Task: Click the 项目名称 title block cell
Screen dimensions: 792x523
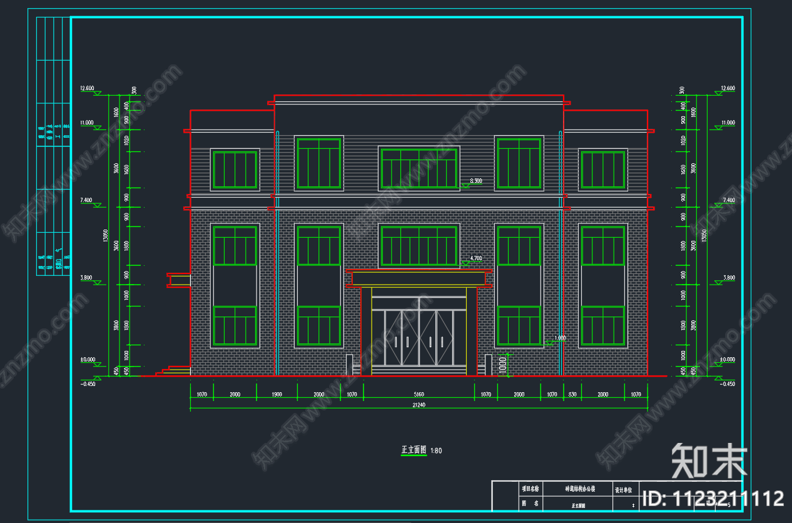Action: point(530,489)
